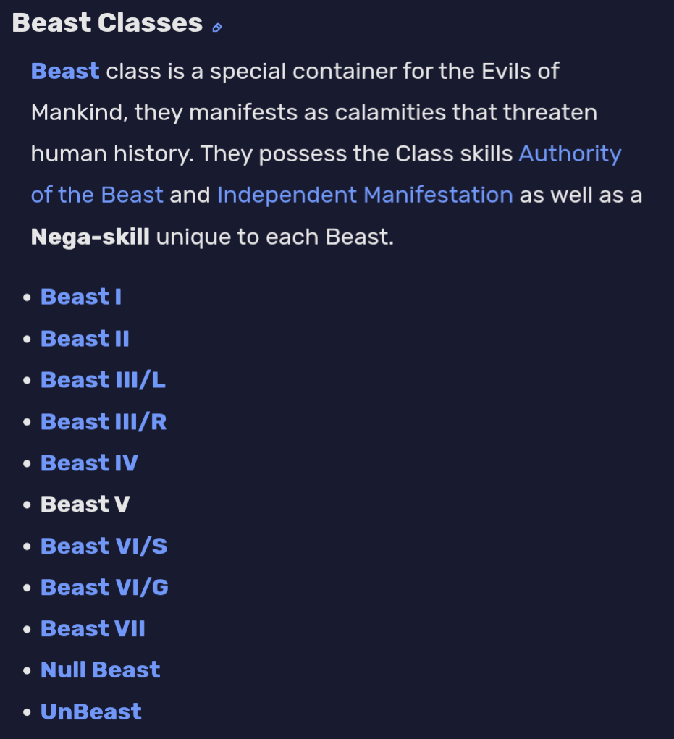Click the word Authority in the skill link
This screenshot has height=739, width=674.
tap(570, 154)
